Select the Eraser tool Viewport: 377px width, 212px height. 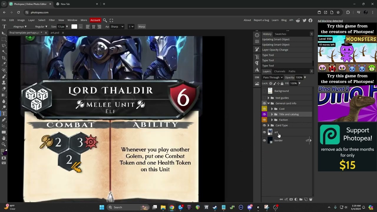click(x=4, y=89)
